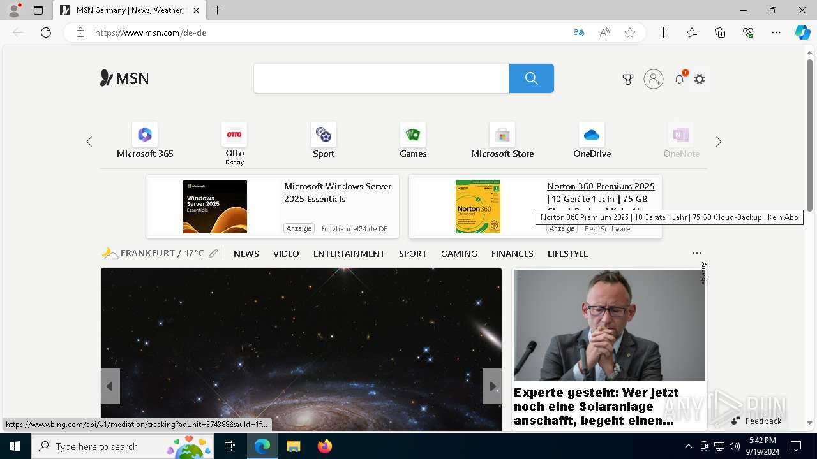Viewport: 817px width, 459px height.
Task: Open the Windows notification center
Action: click(796, 446)
